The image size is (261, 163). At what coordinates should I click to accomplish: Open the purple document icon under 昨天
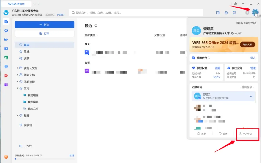pyautogui.click(x=87, y=71)
